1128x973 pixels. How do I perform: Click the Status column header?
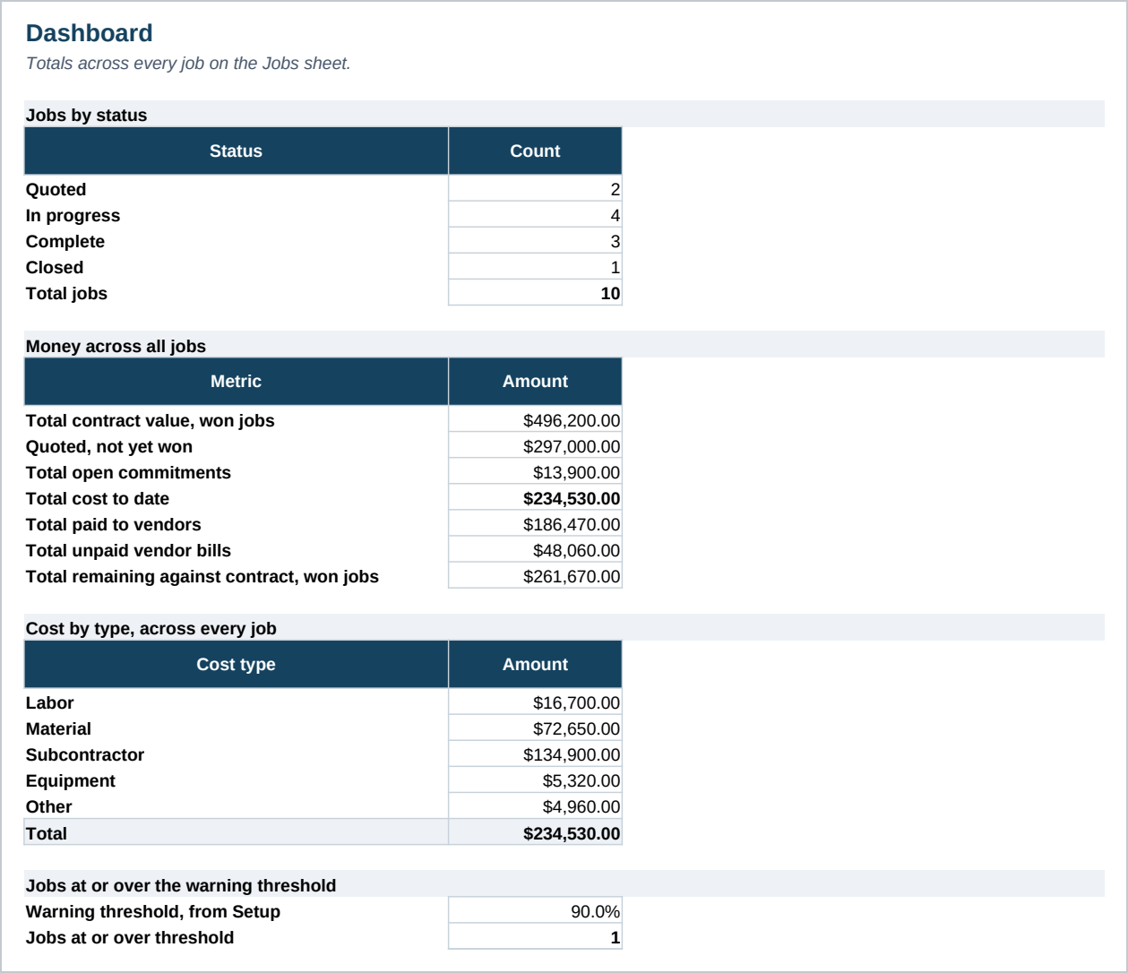[236, 151]
